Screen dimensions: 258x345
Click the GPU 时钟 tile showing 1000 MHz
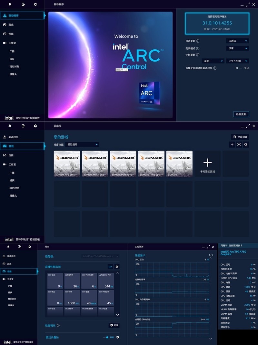(72, 298)
